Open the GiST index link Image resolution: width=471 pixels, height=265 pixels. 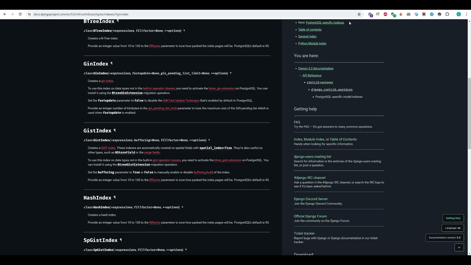[x=108, y=148]
